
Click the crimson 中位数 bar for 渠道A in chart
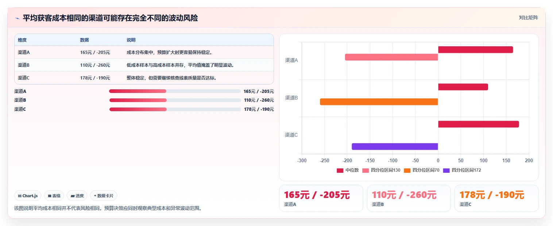(x=475, y=50)
